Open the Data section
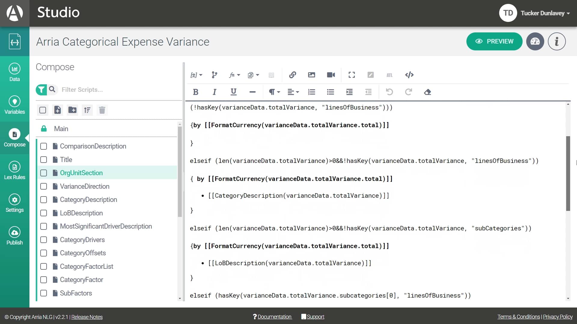This screenshot has width=577, height=324. (x=14, y=72)
